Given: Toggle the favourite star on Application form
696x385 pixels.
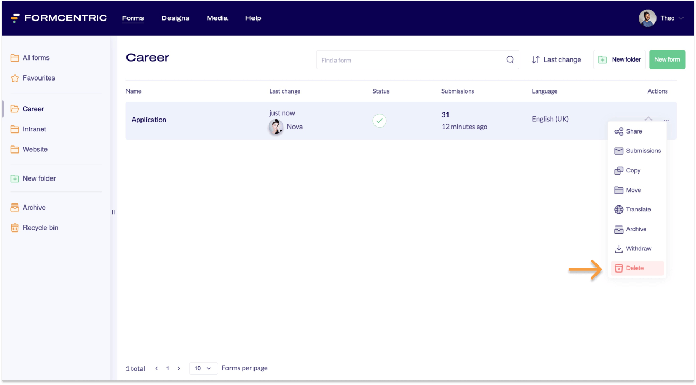Looking at the screenshot, I should [x=648, y=120].
